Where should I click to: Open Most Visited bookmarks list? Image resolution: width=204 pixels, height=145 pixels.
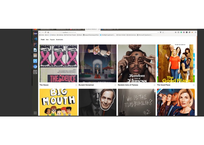[x=121, y=35]
